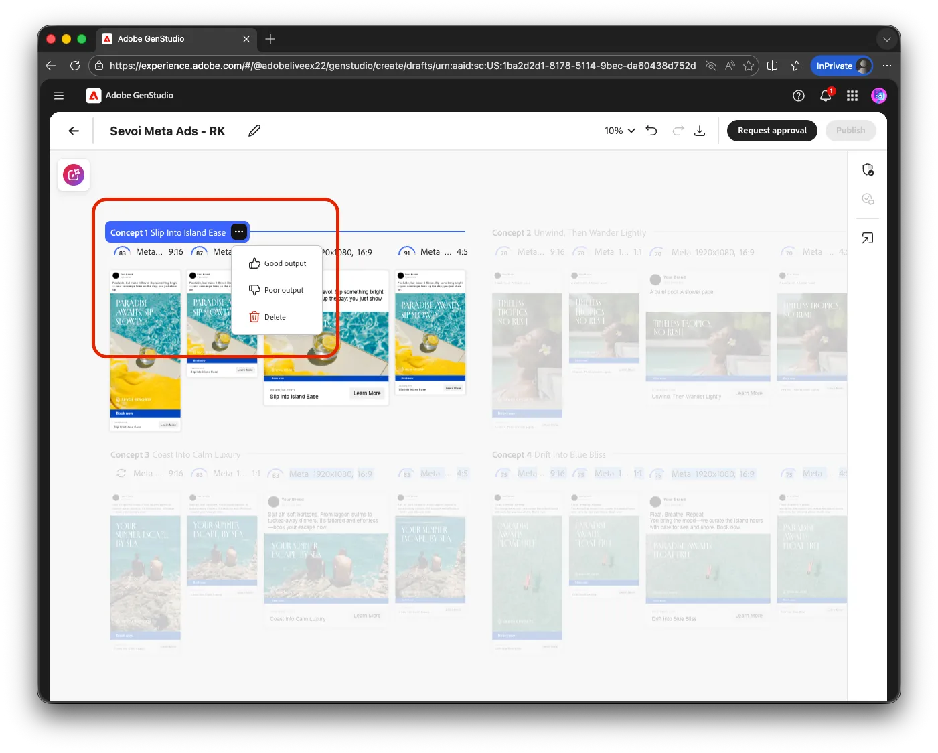Open the notifications bell
Image resolution: width=938 pixels, height=753 pixels.
point(826,96)
